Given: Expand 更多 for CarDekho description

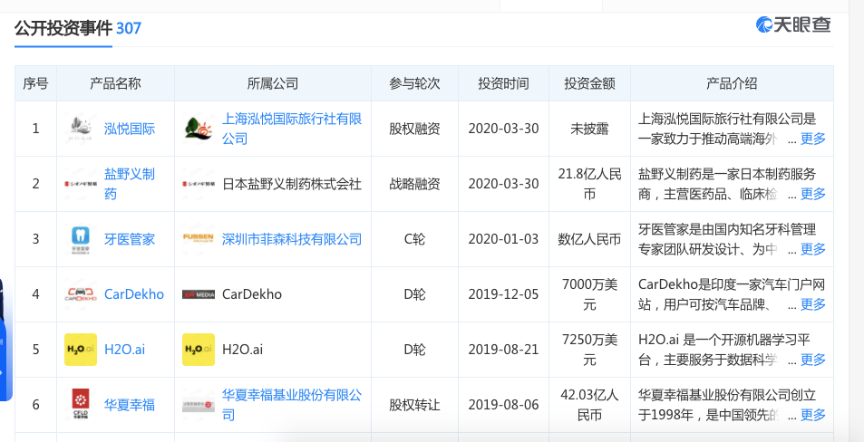Looking at the screenshot, I should tap(812, 304).
